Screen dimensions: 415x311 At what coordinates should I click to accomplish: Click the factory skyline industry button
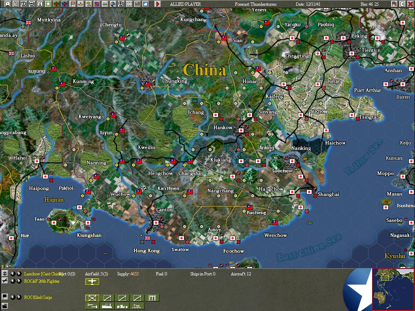[x=107, y=306]
